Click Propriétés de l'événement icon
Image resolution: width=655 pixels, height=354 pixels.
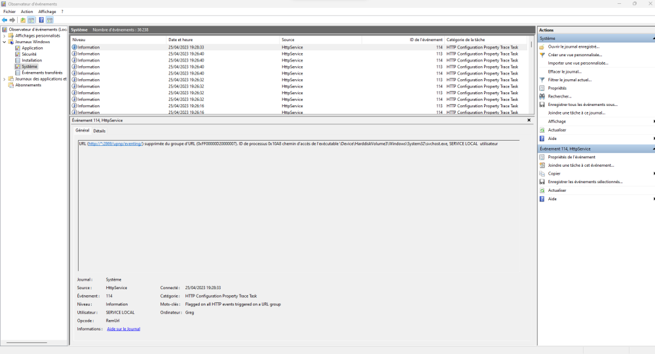[x=542, y=158]
